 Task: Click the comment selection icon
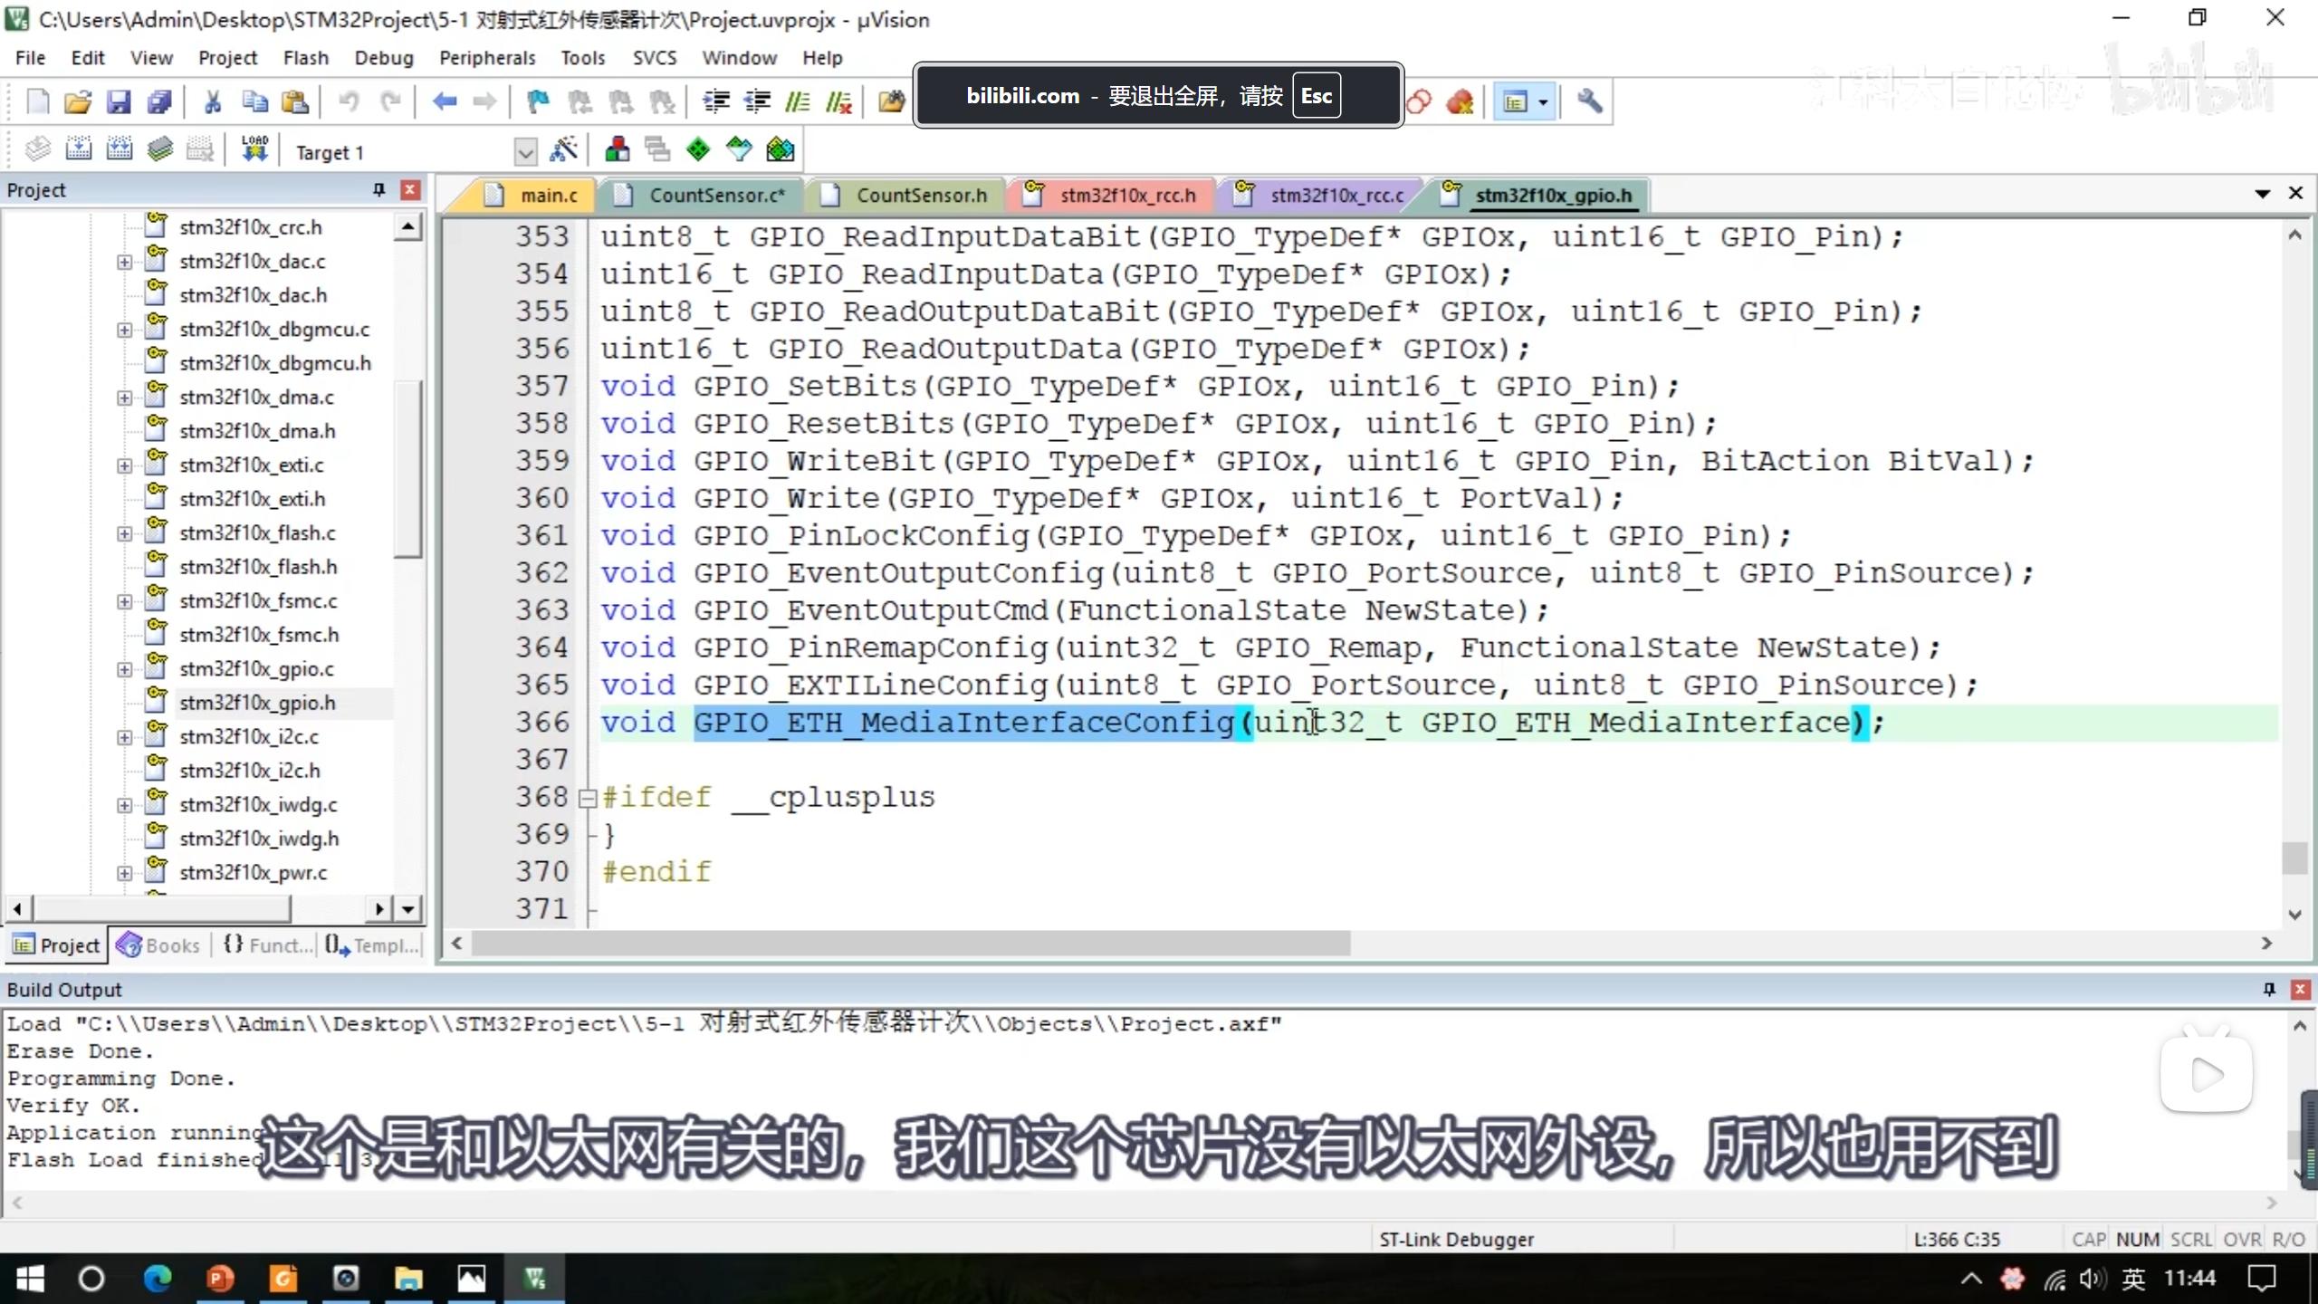pos(797,101)
